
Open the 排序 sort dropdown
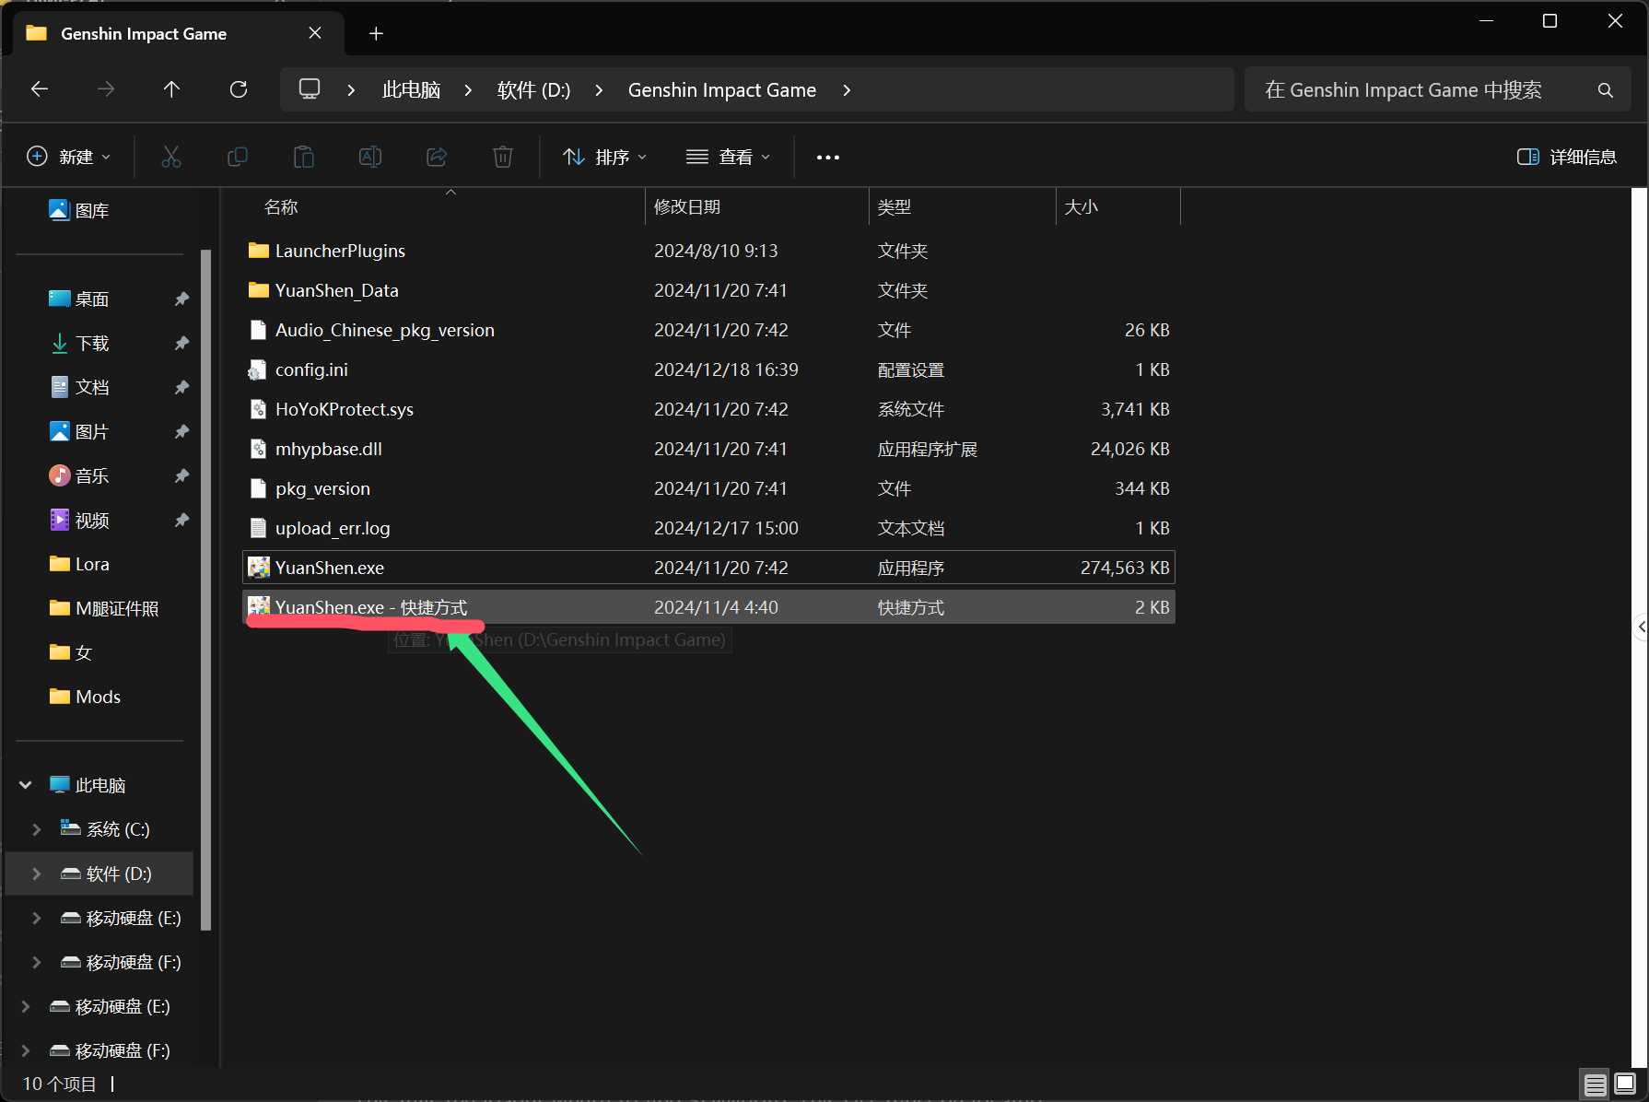point(604,157)
